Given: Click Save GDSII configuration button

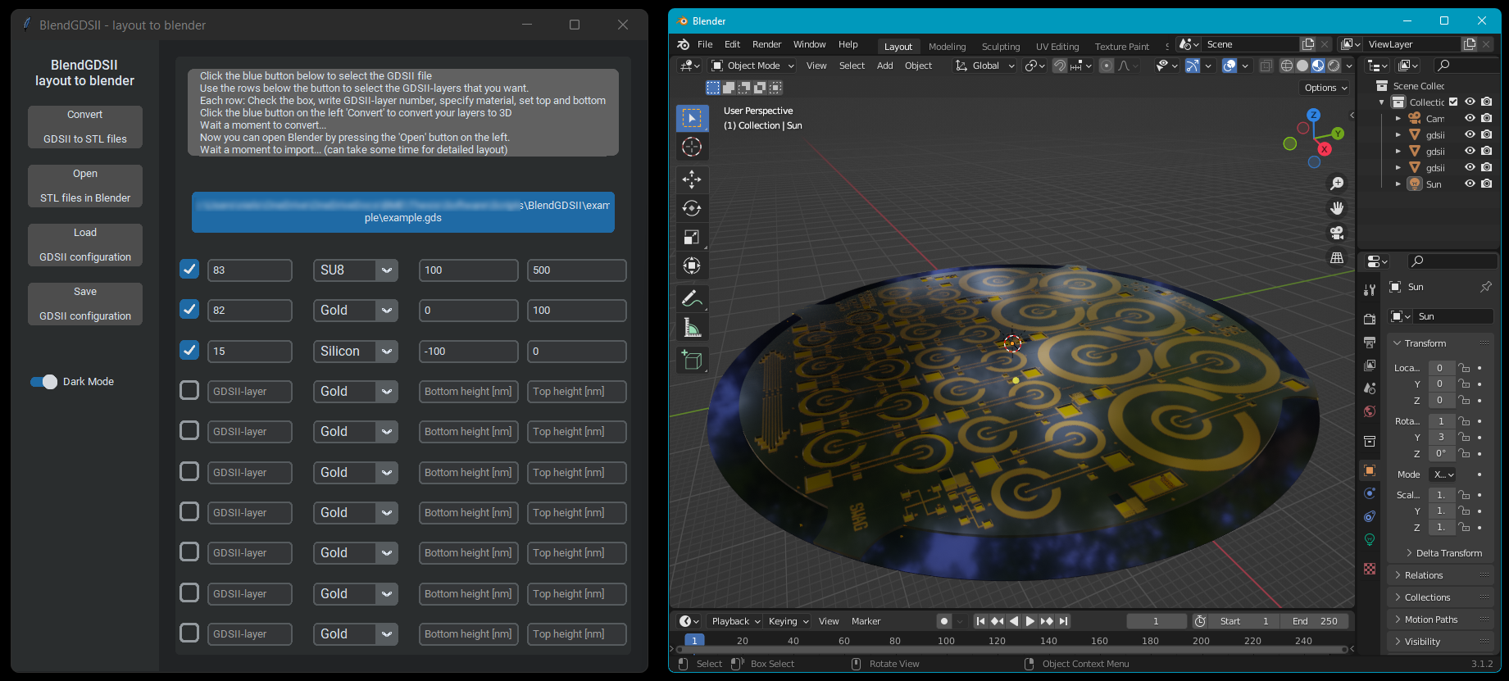Looking at the screenshot, I should click(x=85, y=304).
